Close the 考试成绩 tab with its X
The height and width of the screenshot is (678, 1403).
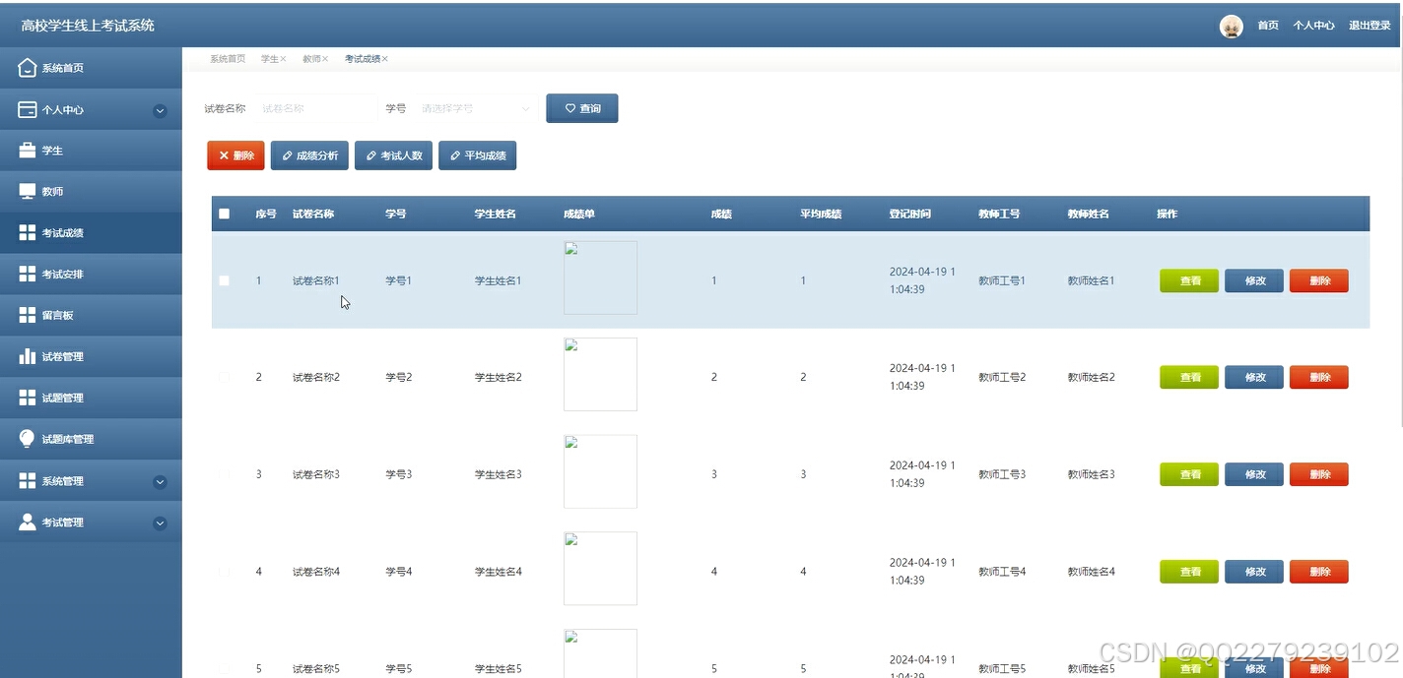[x=385, y=59]
